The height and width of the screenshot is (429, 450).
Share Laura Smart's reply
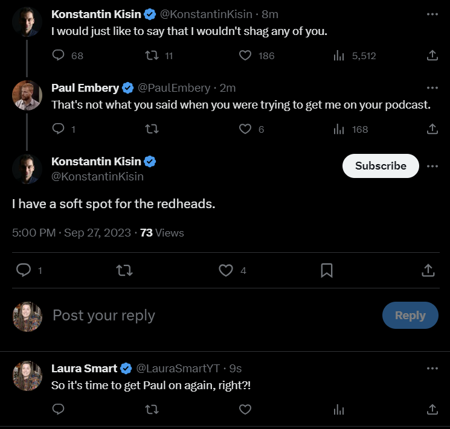tap(432, 409)
